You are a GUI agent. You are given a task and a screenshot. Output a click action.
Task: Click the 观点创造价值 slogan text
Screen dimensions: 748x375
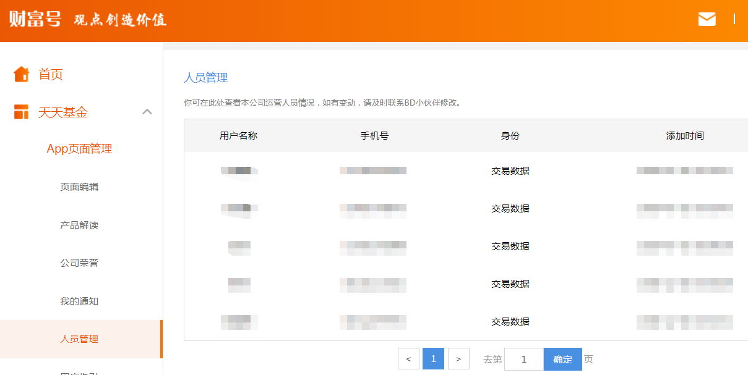(120, 20)
